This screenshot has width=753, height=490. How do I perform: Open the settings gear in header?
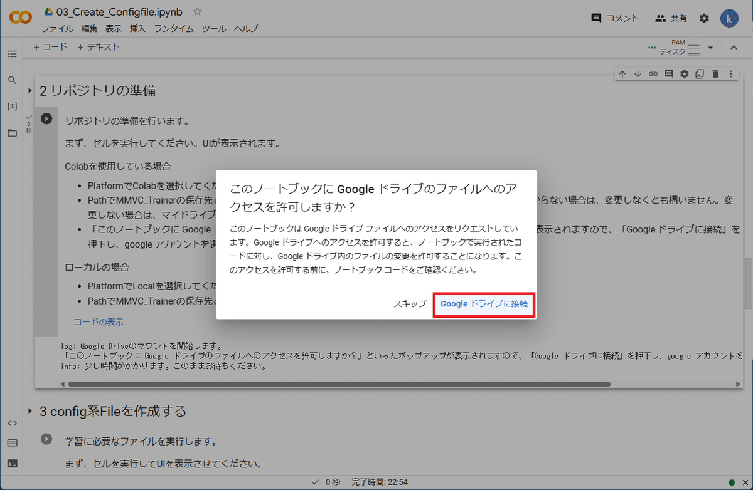coord(704,18)
